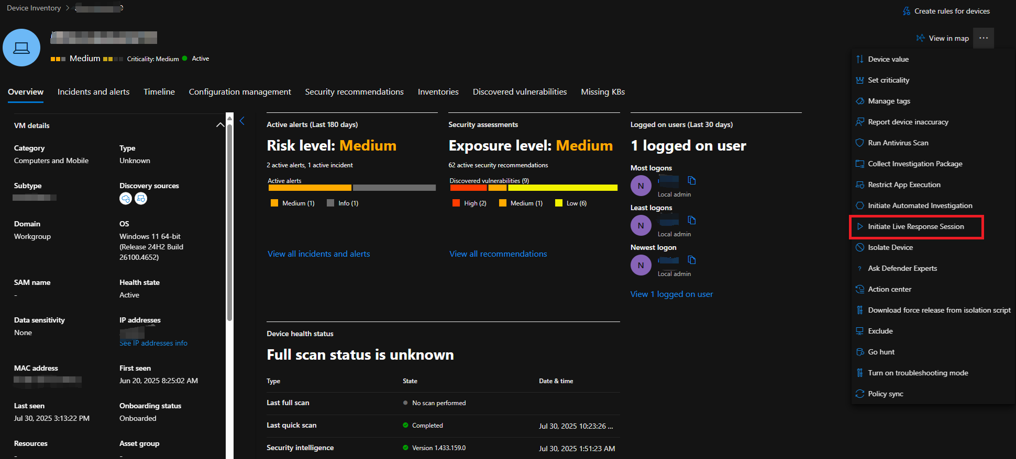Click the Create rules for devices icon
1016x459 pixels.
907,11
